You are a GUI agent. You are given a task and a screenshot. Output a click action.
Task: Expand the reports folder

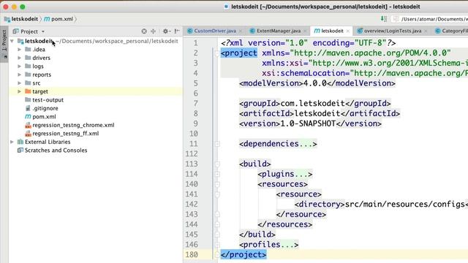[x=20, y=75]
